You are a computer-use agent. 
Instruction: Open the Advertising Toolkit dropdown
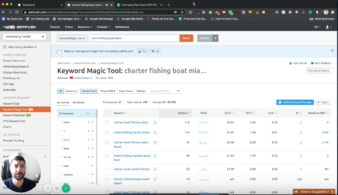point(25,37)
